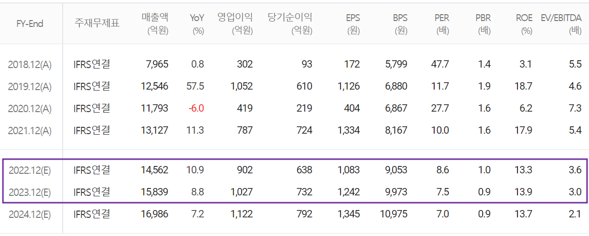The height and width of the screenshot is (236, 589).
Task: Click ROE value 17.9
Action: (524, 130)
